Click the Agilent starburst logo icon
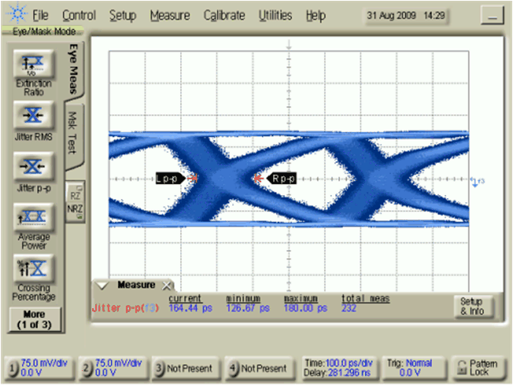Viewport: 513px width, 386px height. 17,13
